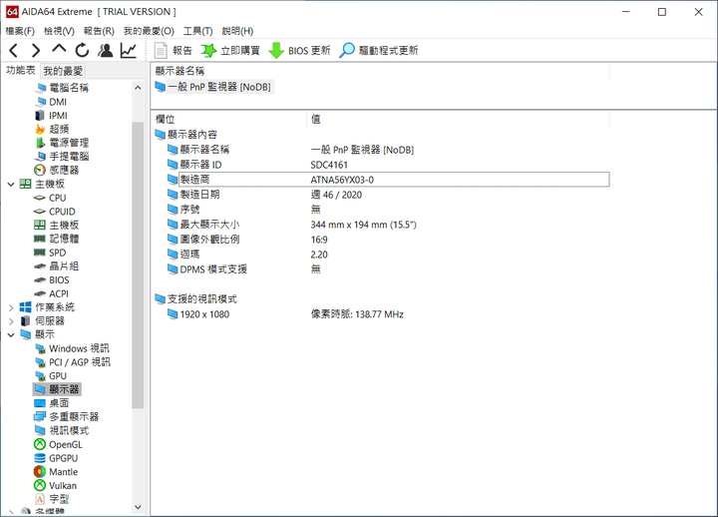Open the 檔案(F) menu

pos(20,31)
